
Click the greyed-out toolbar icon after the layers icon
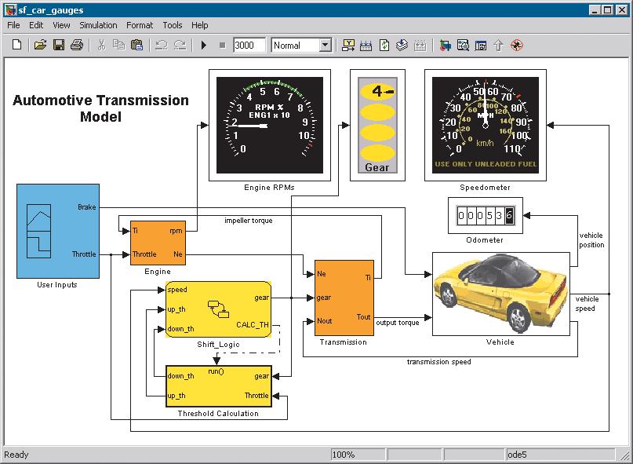[x=420, y=46]
